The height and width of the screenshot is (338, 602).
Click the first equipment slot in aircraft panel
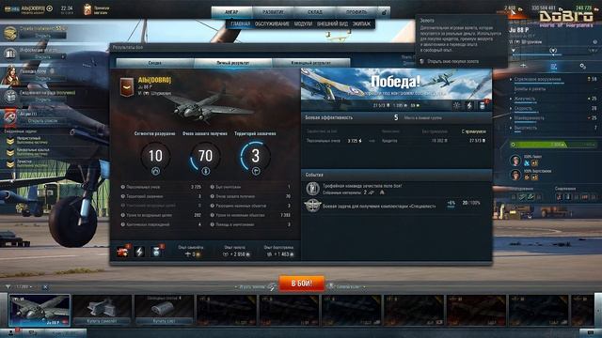tap(515, 197)
